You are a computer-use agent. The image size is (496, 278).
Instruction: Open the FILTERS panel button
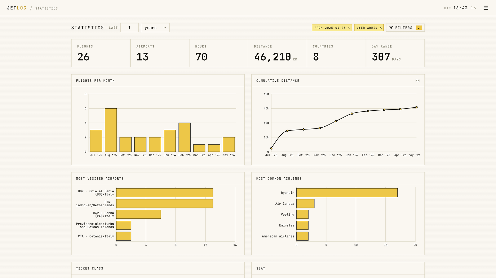(x=405, y=28)
